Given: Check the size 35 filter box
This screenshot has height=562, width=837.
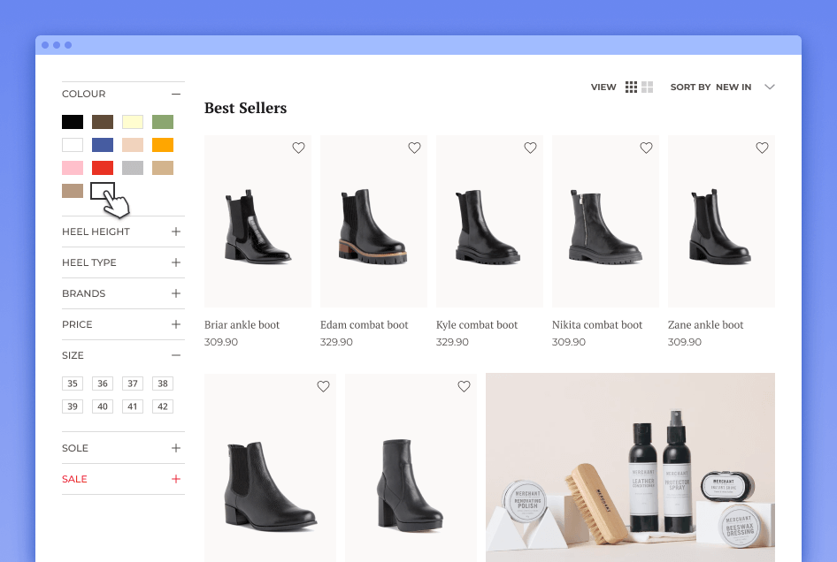Looking at the screenshot, I should coord(73,383).
